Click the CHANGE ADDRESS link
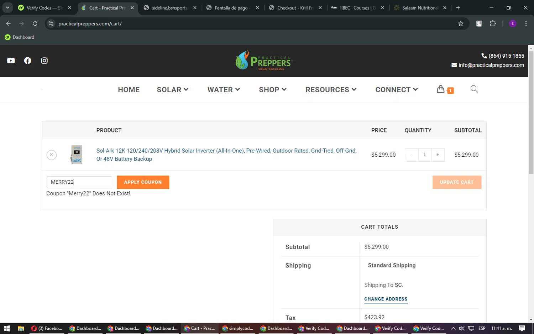Image resolution: width=534 pixels, height=334 pixels. (x=386, y=299)
